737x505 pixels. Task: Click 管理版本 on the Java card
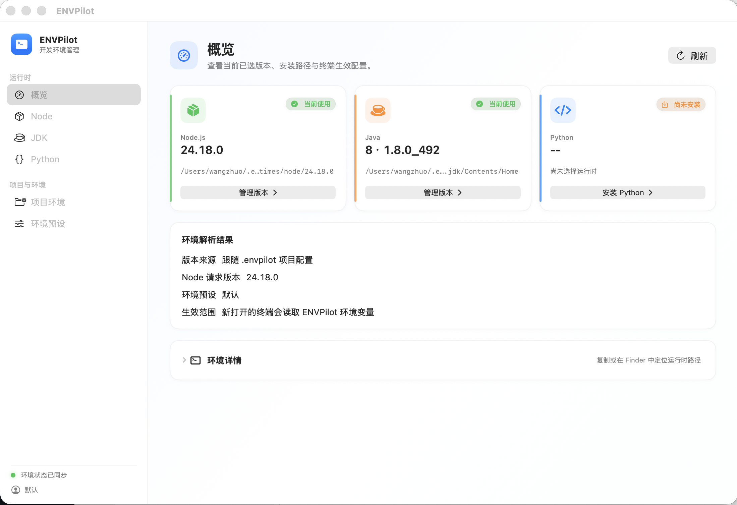pos(443,192)
